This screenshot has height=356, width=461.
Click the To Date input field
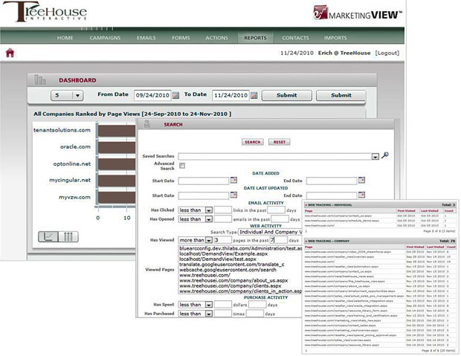(230, 95)
